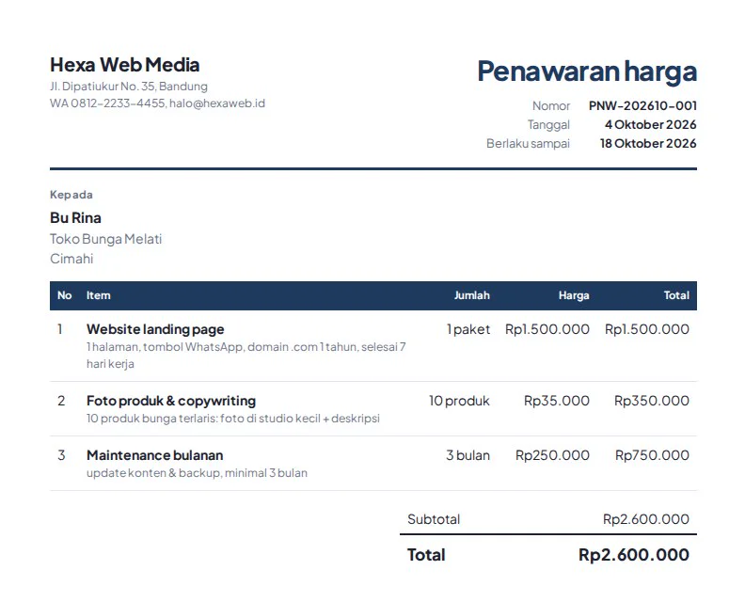The width and height of the screenshot is (745, 602).
Task: Click the Tanggal label
Action: click(548, 124)
